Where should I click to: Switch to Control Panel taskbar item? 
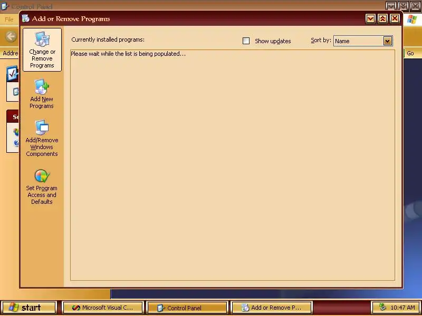pyautogui.click(x=187, y=308)
